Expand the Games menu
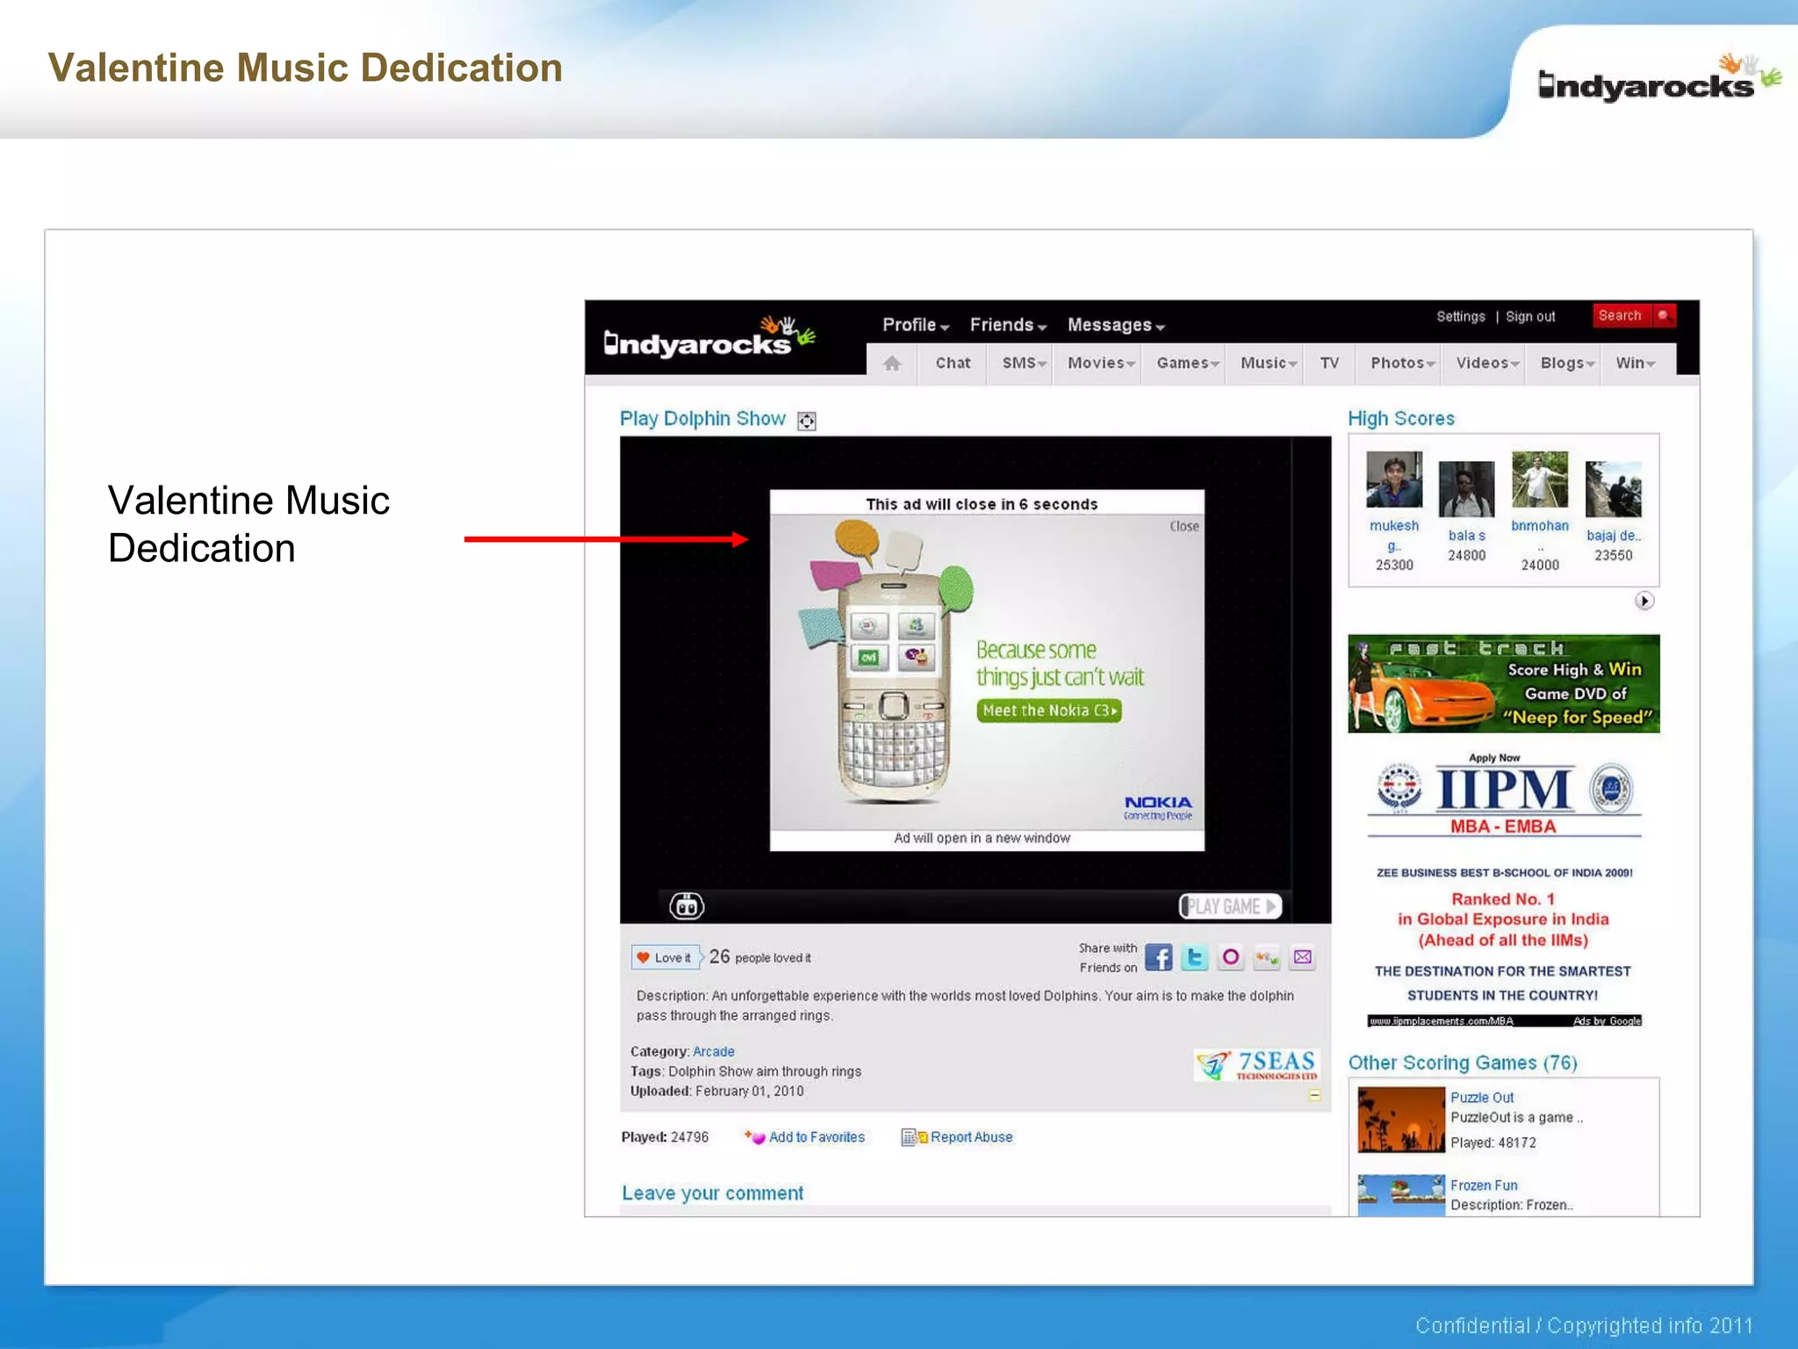 (1187, 363)
